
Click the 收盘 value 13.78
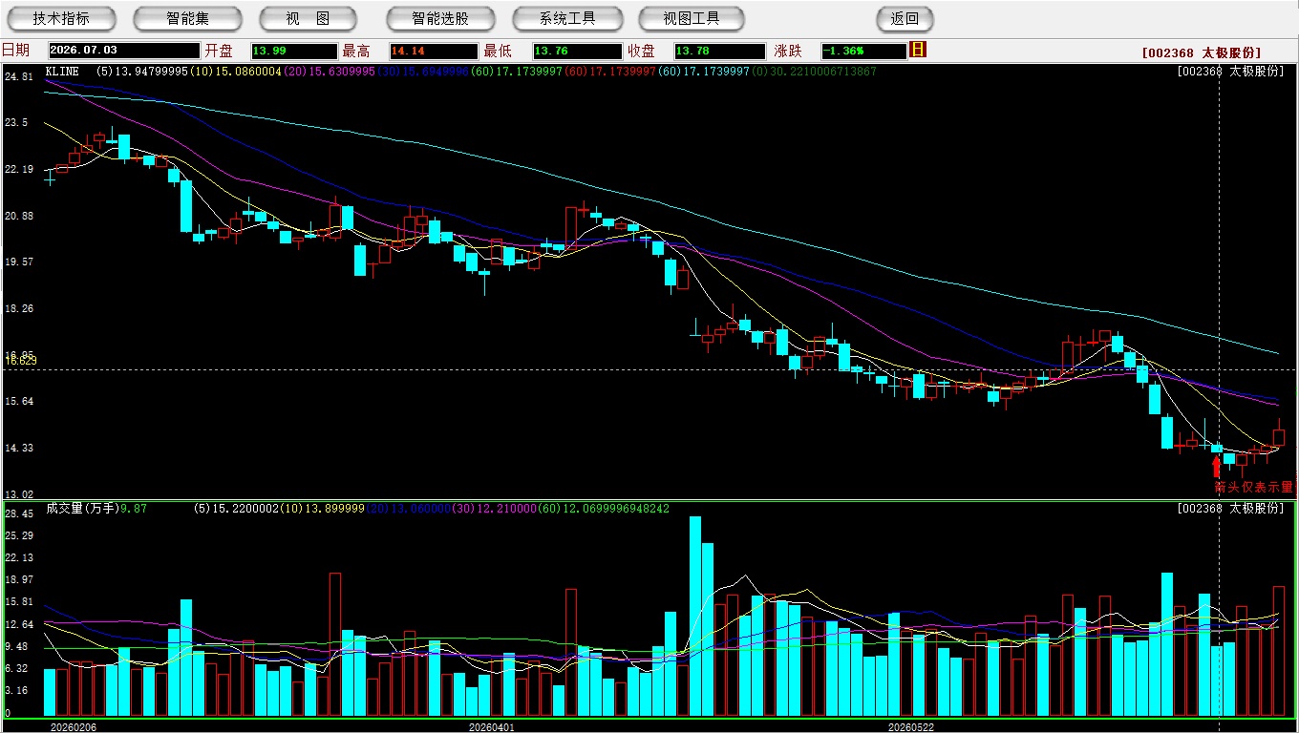click(719, 51)
